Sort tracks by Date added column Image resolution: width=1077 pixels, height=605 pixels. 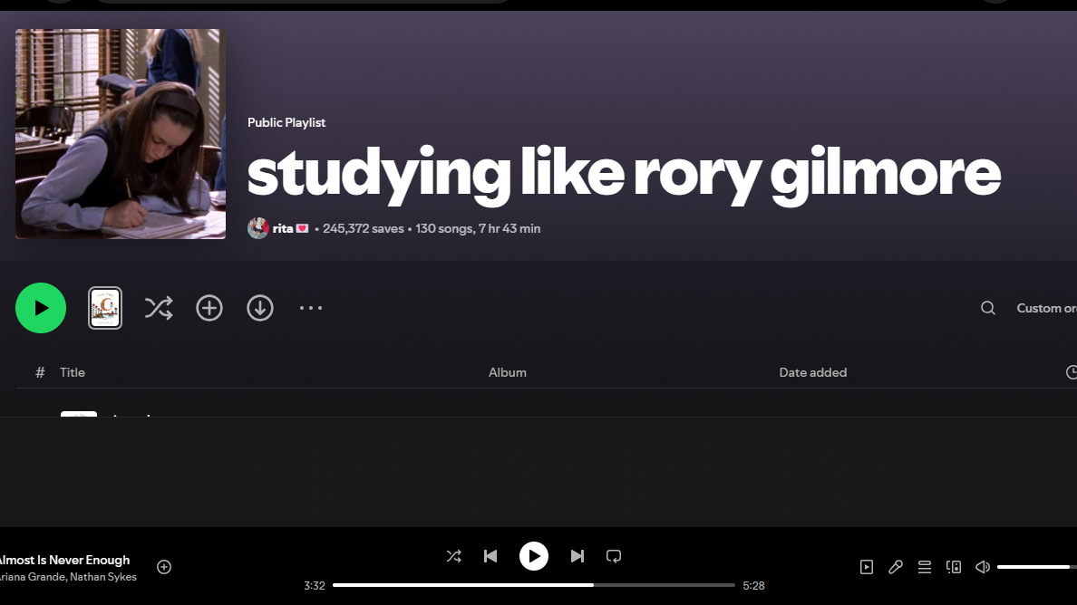tap(812, 372)
